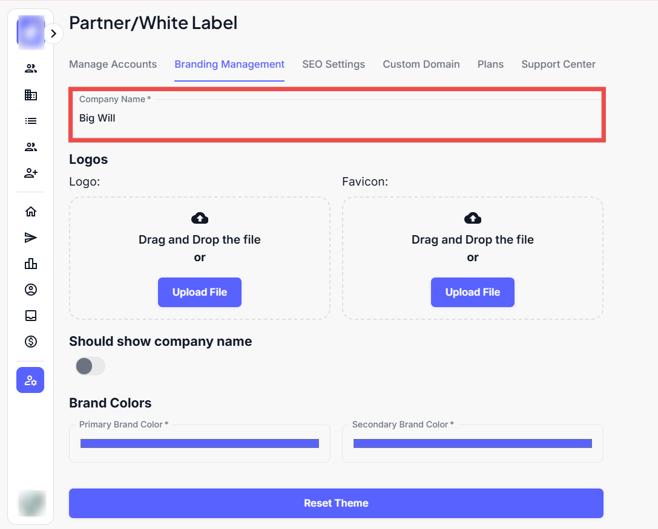Click the account circle icon in sidebar
Image resolution: width=658 pixels, height=529 pixels.
(x=30, y=290)
